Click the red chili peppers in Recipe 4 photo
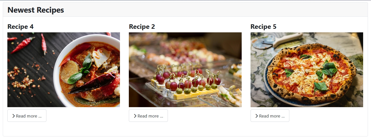This screenshot has height=140, width=371. 23,44
